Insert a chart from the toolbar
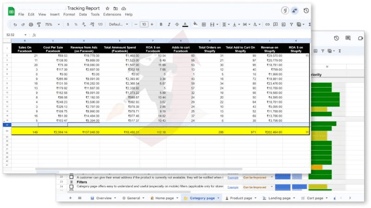 [x=283, y=25]
